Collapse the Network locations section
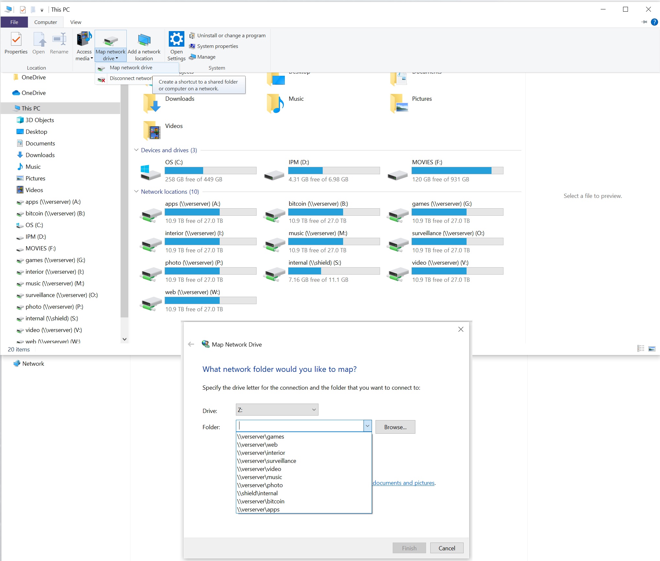The image size is (660, 561). [136, 191]
